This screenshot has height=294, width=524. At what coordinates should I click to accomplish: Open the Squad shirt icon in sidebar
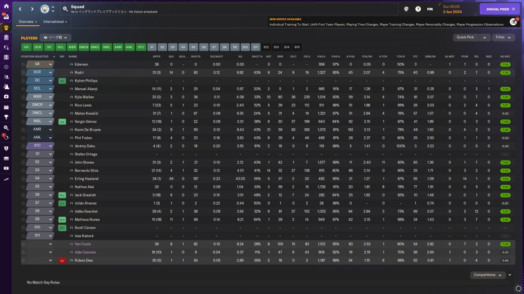point(6,27)
